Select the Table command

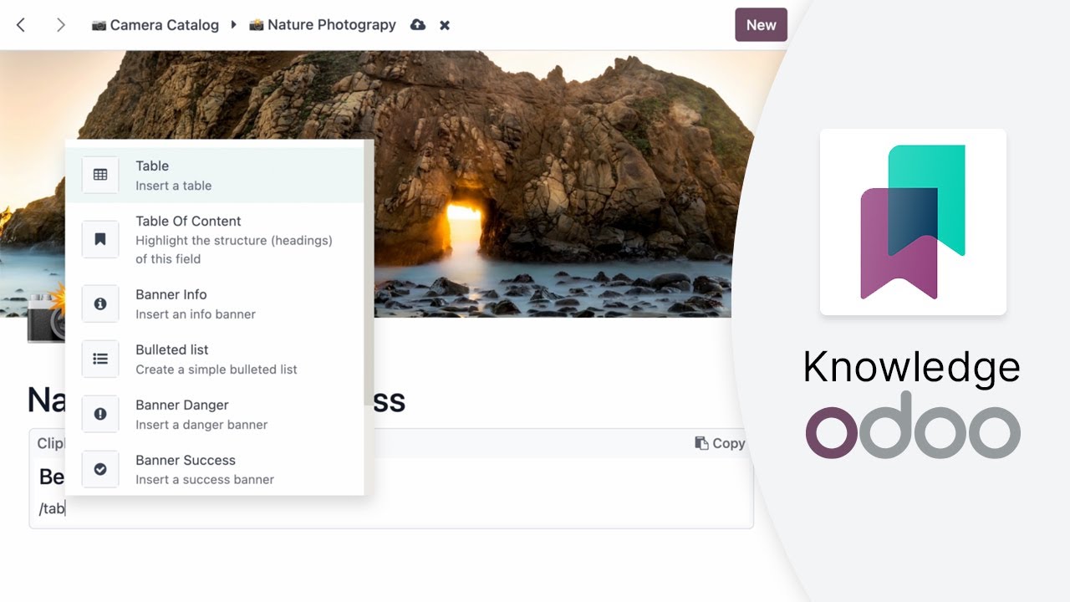215,175
